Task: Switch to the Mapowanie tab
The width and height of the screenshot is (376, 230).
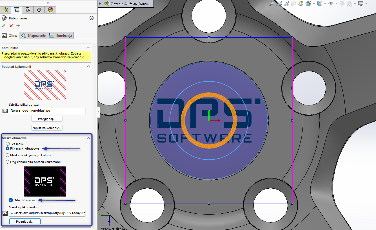Action: tap(33, 36)
